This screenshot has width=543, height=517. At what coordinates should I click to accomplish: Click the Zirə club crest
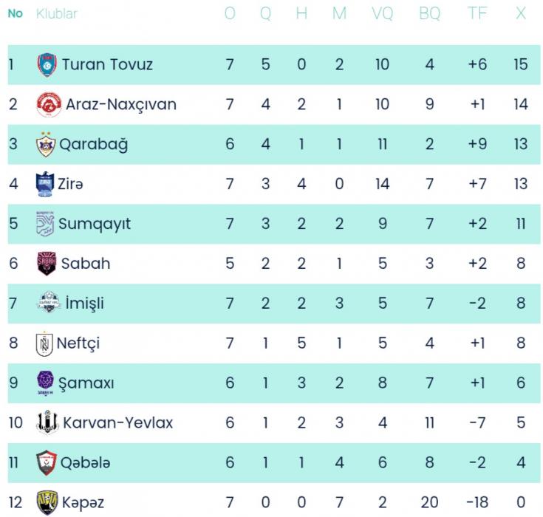point(46,184)
